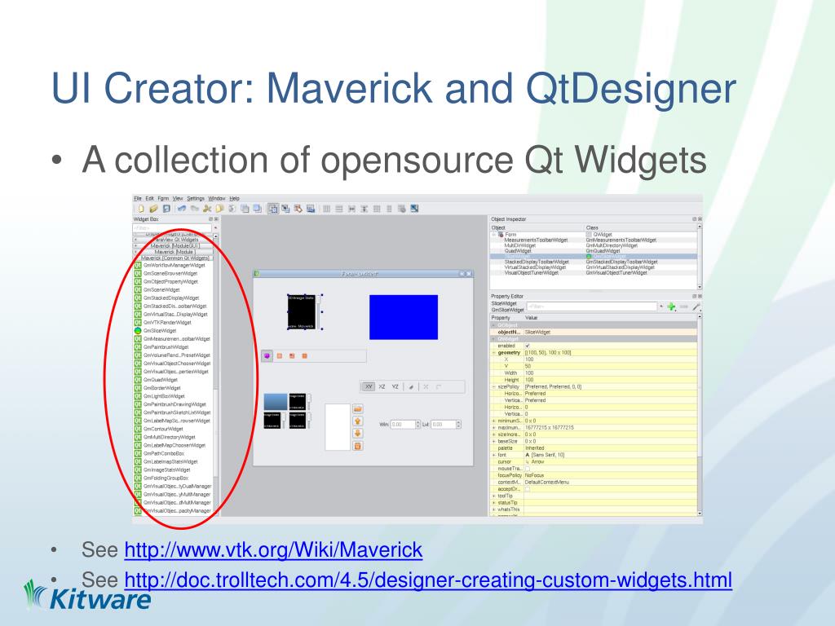Viewport: 835px width, 626px height.
Task: Click the QmSliceWidget sphere icon in Widget Box
Action: click(x=138, y=331)
